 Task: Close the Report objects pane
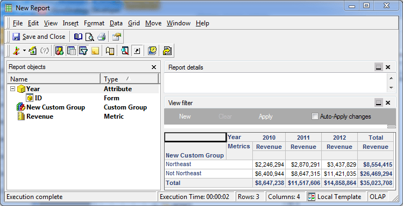[154, 67]
